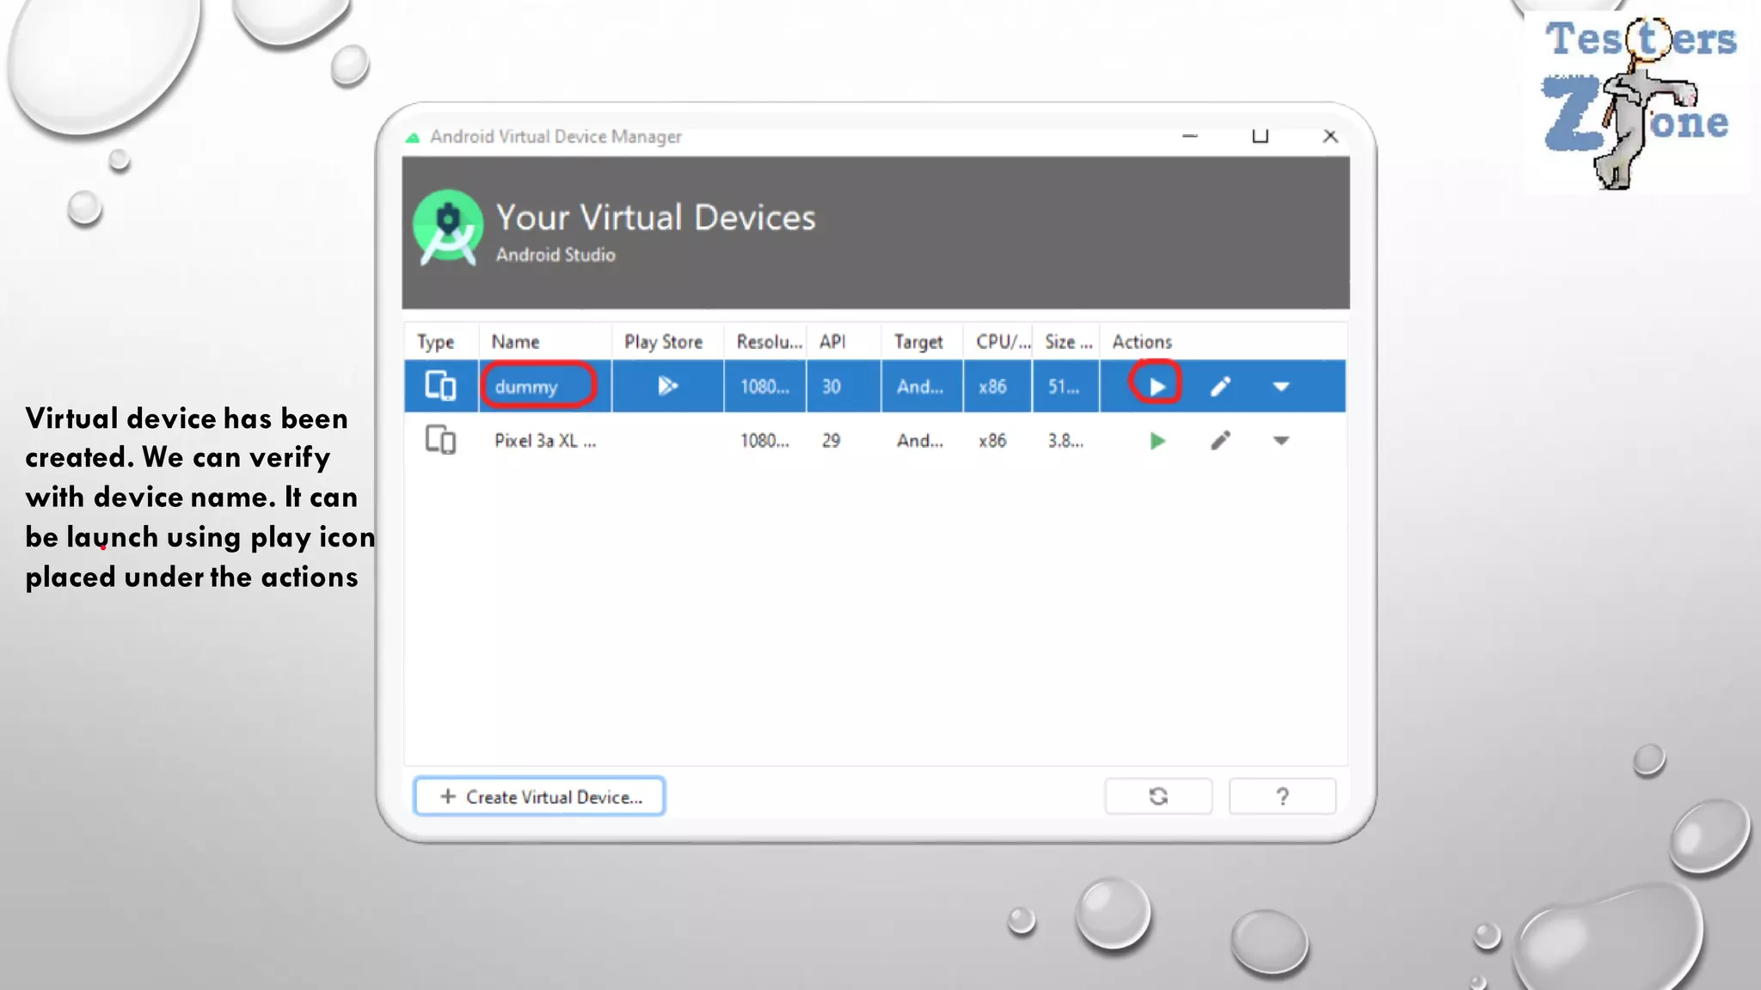Screen dimensions: 1761x990
Task: Launch the dummy virtual device
Action: coord(1157,387)
